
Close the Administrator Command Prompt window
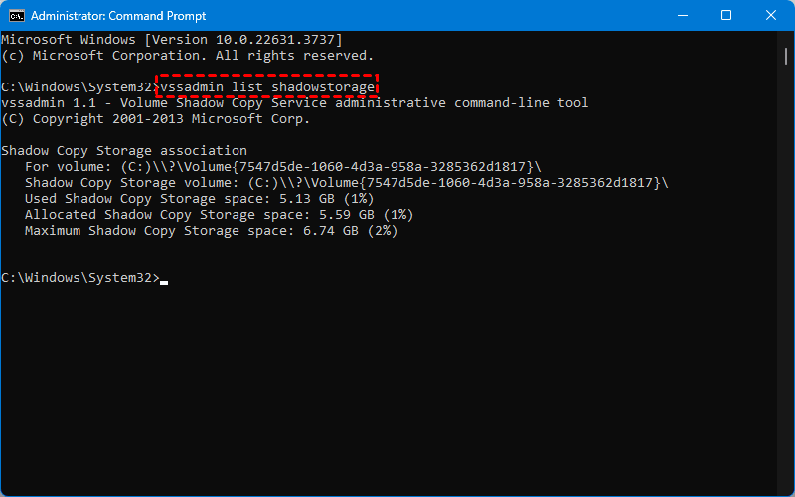coord(771,15)
